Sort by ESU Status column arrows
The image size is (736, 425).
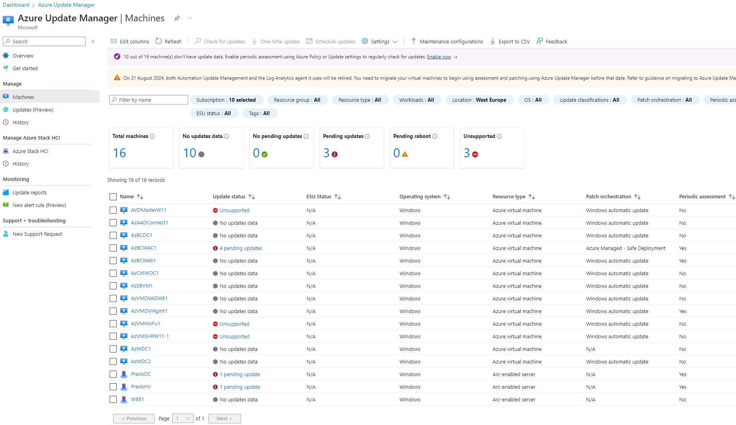point(338,197)
